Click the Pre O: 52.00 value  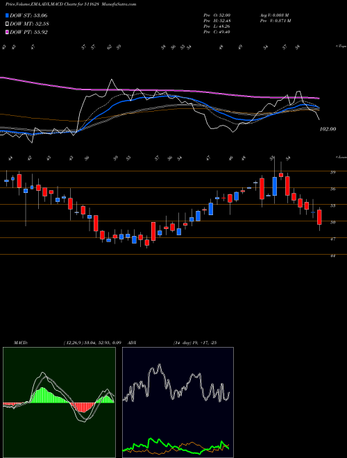click(217, 15)
